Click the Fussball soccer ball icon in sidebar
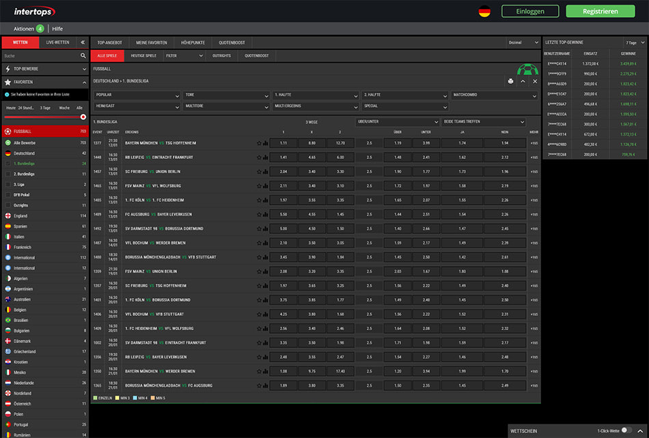This screenshot has height=438, width=649. pyautogui.click(x=8, y=132)
